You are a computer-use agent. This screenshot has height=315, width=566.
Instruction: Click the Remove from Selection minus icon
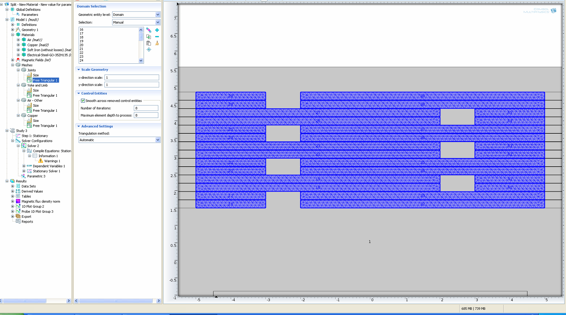click(157, 37)
